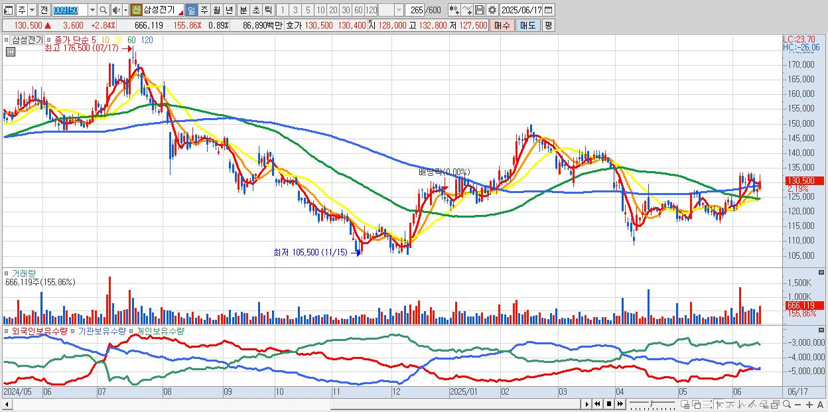The height and width of the screenshot is (412, 828).
Task: Click the window grid layout icon
Action: 685,405
